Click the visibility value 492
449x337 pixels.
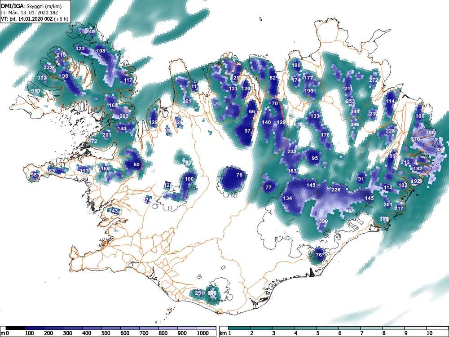coord(415,181)
